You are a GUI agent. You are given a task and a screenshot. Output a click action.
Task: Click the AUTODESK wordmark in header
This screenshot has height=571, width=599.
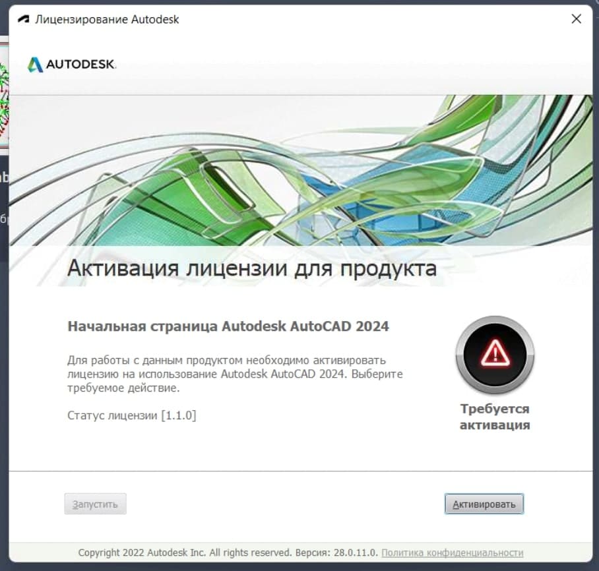coord(80,64)
